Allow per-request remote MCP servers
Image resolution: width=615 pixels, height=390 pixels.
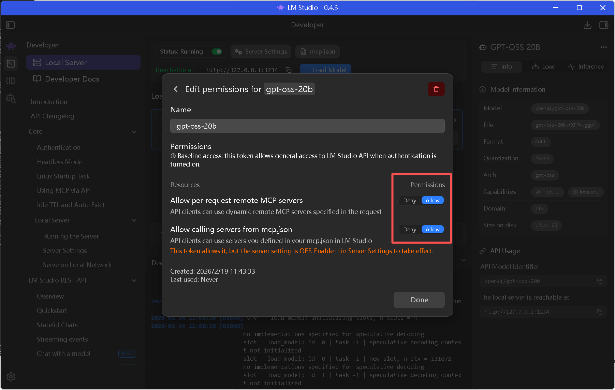pos(433,201)
